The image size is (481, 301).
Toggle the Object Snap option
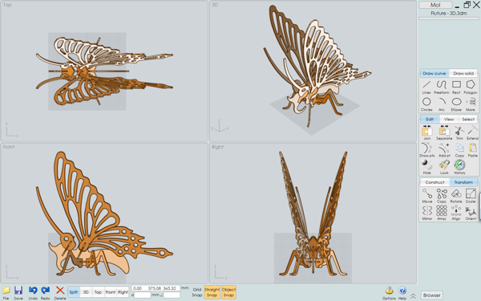(228, 292)
